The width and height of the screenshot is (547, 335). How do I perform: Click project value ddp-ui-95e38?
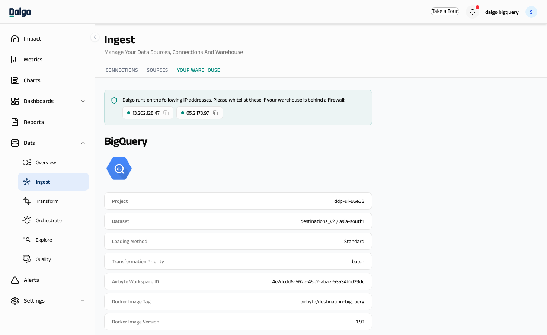349,201
